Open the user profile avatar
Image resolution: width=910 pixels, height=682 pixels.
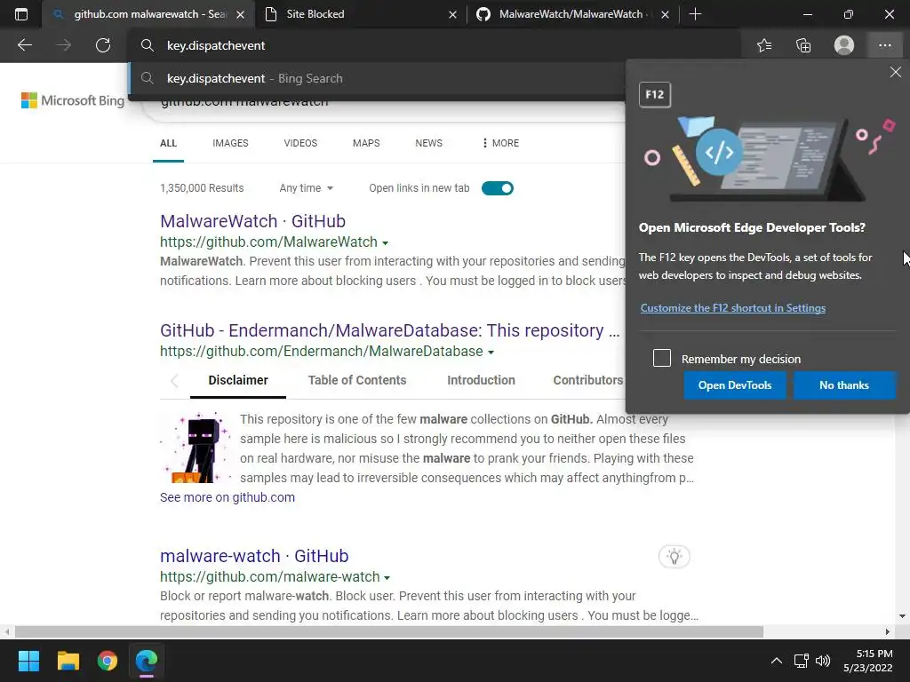(844, 45)
